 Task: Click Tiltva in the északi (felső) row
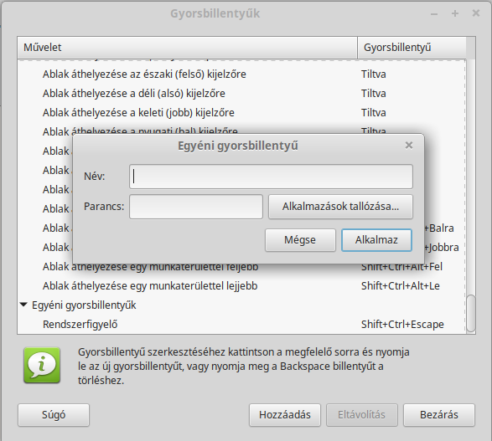[373, 74]
